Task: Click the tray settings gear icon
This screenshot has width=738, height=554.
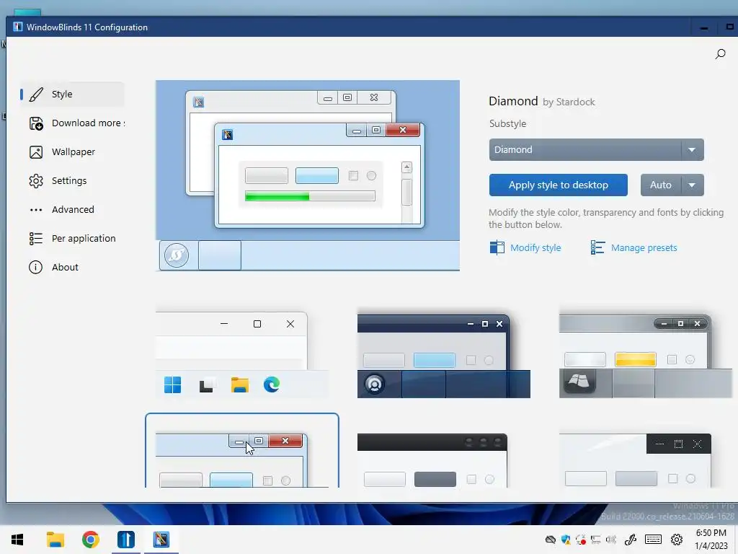Action: coord(677,540)
